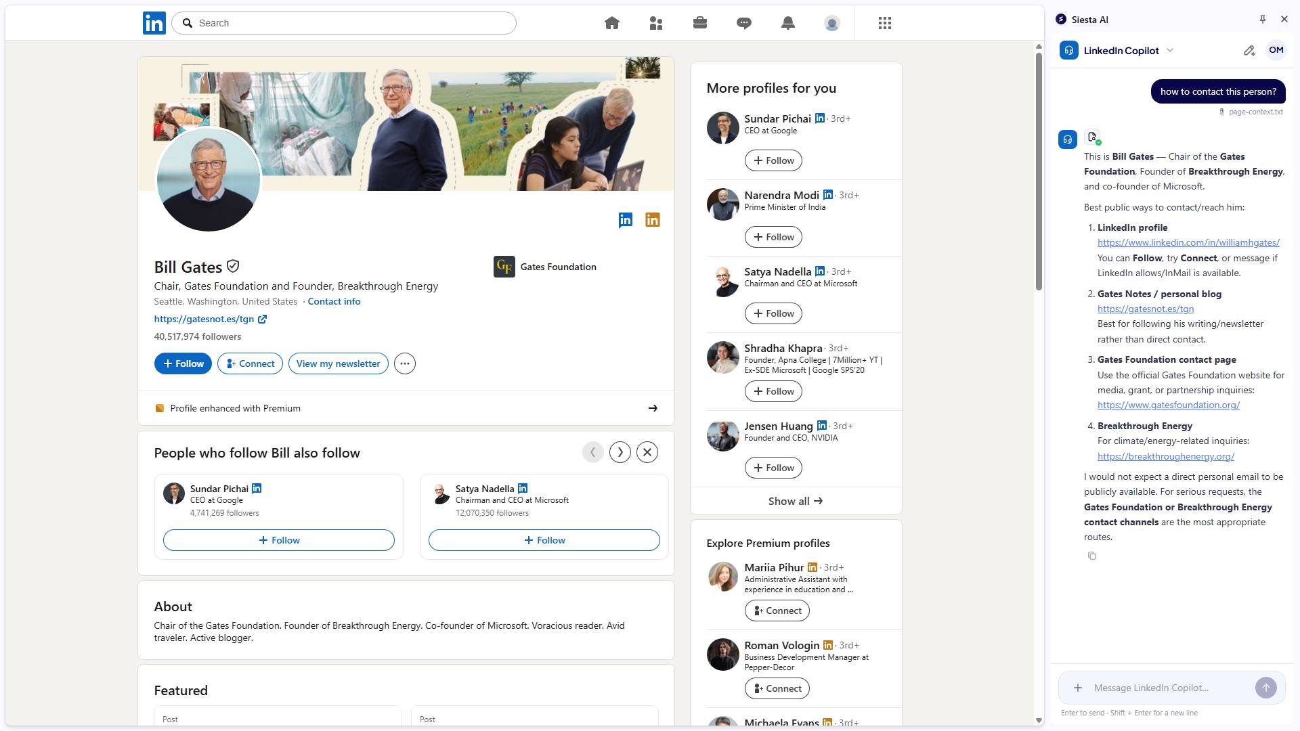Follow Satya Nadella in More profiles
Viewport: 1300px width, 731px height.
coord(773,313)
